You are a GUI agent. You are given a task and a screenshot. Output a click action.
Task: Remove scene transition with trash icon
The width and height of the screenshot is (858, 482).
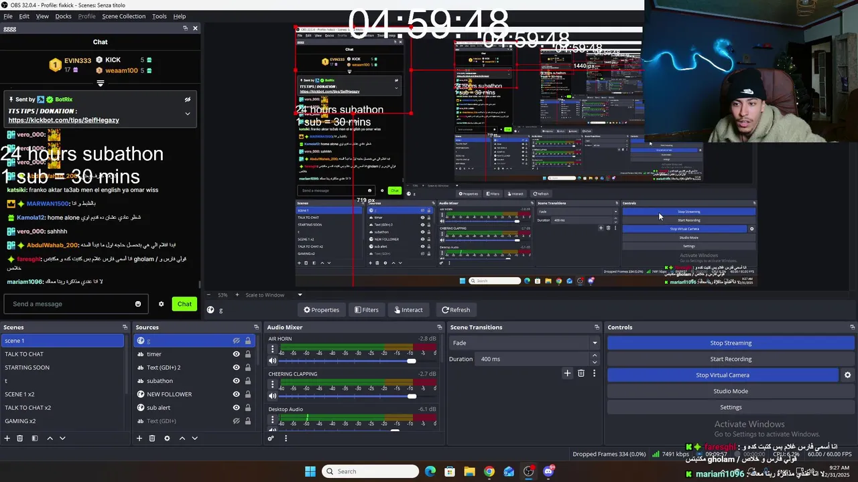(581, 373)
